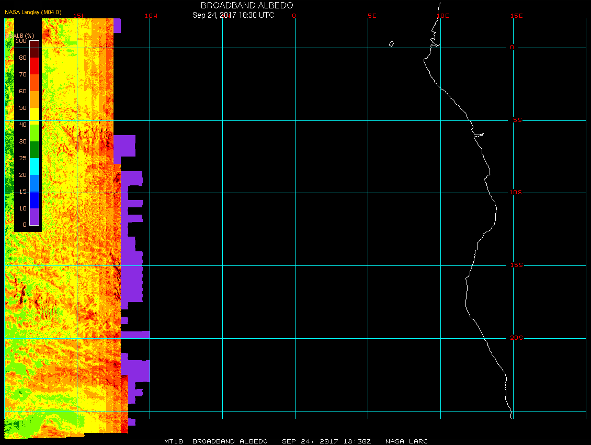Choose the maroon 80–100% legend swatch
Screen dimensions: 591x445
pyautogui.click(x=34, y=49)
